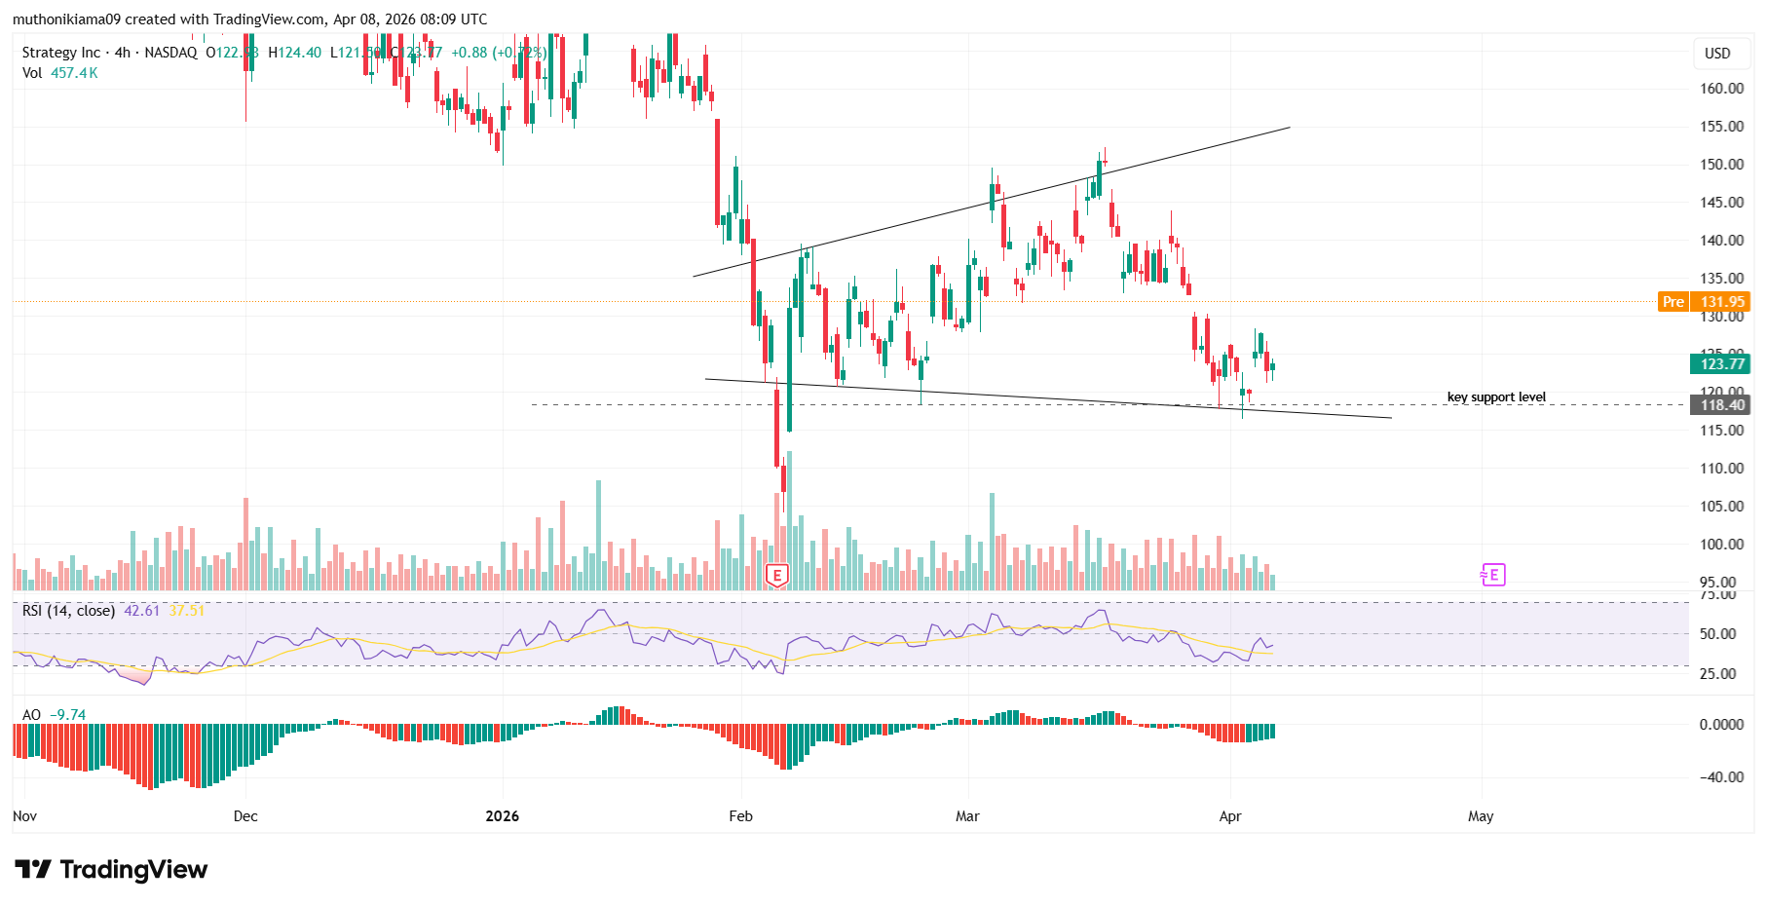Select the Feb label on the time axis
This screenshot has height=906, width=1767.
coord(740,816)
